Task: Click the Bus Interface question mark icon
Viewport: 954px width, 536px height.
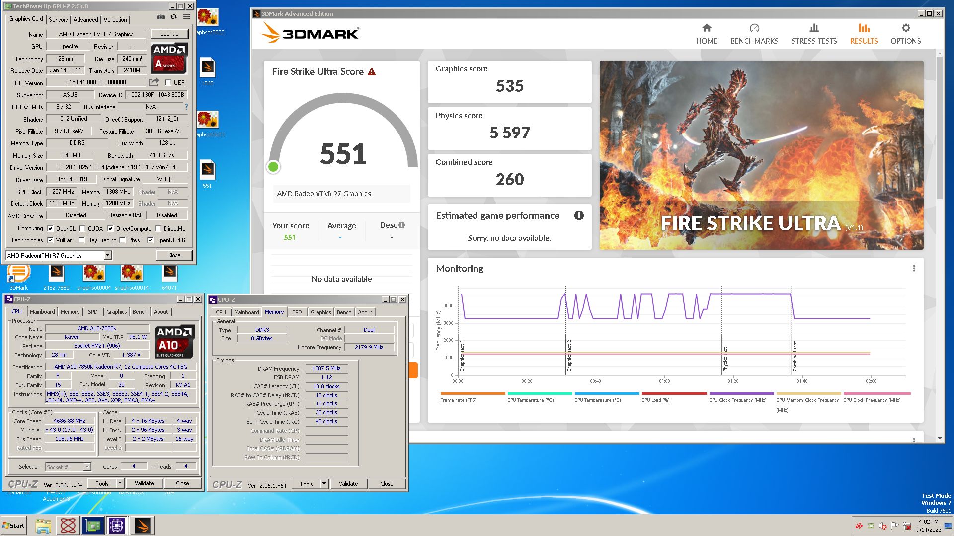Action: click(186, 107)
